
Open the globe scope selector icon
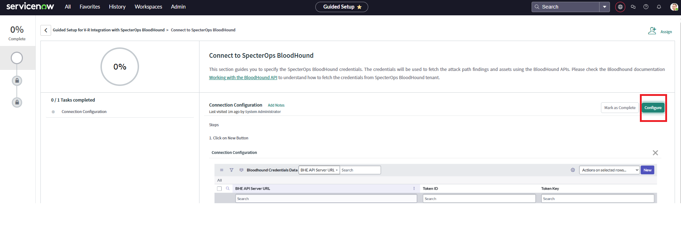tap(620, 7)
